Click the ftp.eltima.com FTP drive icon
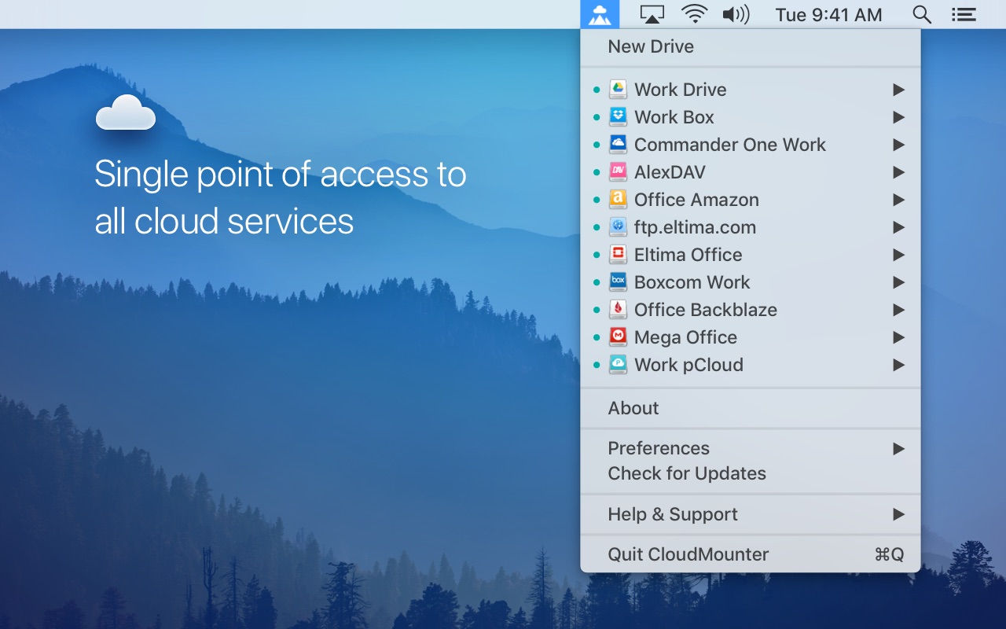 pos(618,227)
